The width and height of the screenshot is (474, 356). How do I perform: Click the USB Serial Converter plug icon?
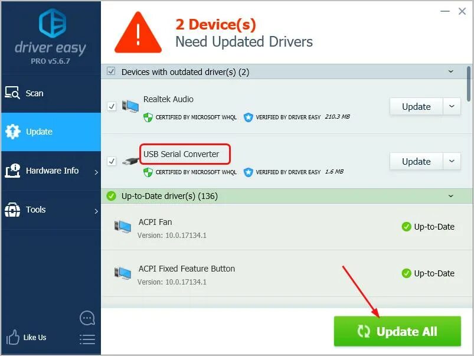pos(130,161)
